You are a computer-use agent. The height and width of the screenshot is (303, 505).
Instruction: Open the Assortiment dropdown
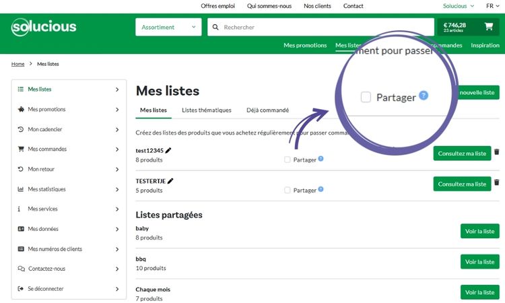tap(168, 28)
